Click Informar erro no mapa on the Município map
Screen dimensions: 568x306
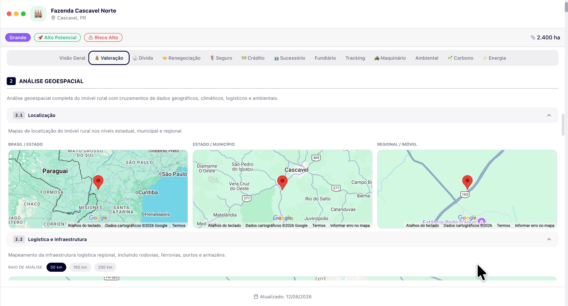tap(350, 225)
